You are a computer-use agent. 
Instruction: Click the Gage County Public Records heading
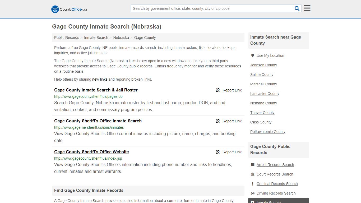click(x=270, y=150)
